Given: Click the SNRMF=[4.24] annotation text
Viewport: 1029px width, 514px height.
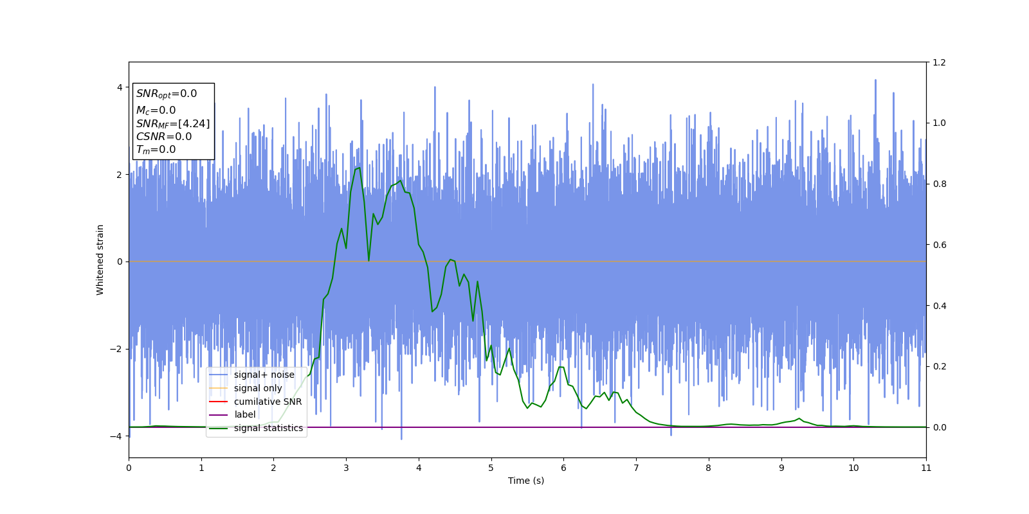Looking at the screenshot, I should 173,124.
